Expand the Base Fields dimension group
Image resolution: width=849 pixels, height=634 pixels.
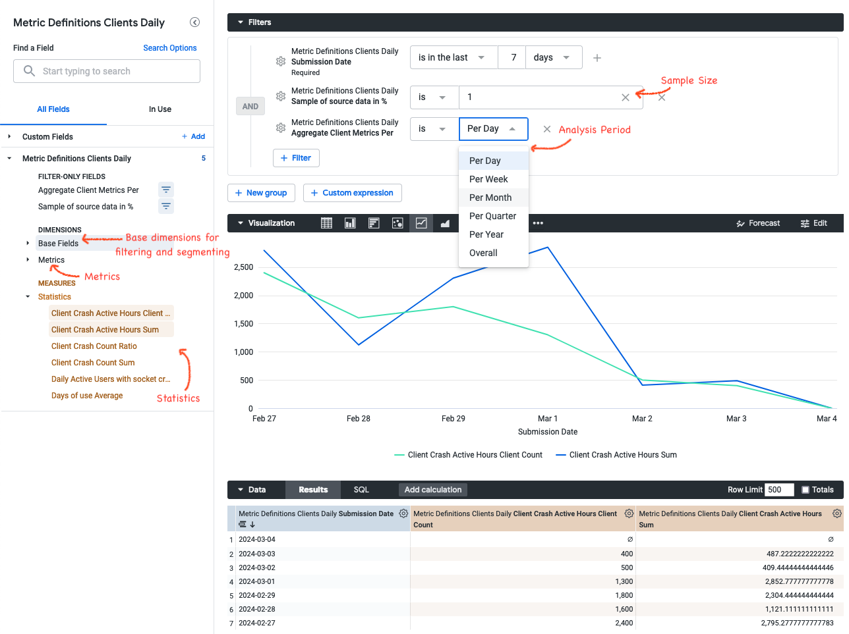[x=28, y=244]
